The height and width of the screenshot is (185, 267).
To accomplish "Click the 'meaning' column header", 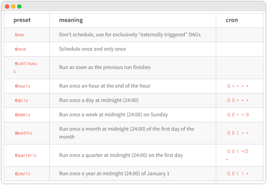I will (x=71, y=20).
